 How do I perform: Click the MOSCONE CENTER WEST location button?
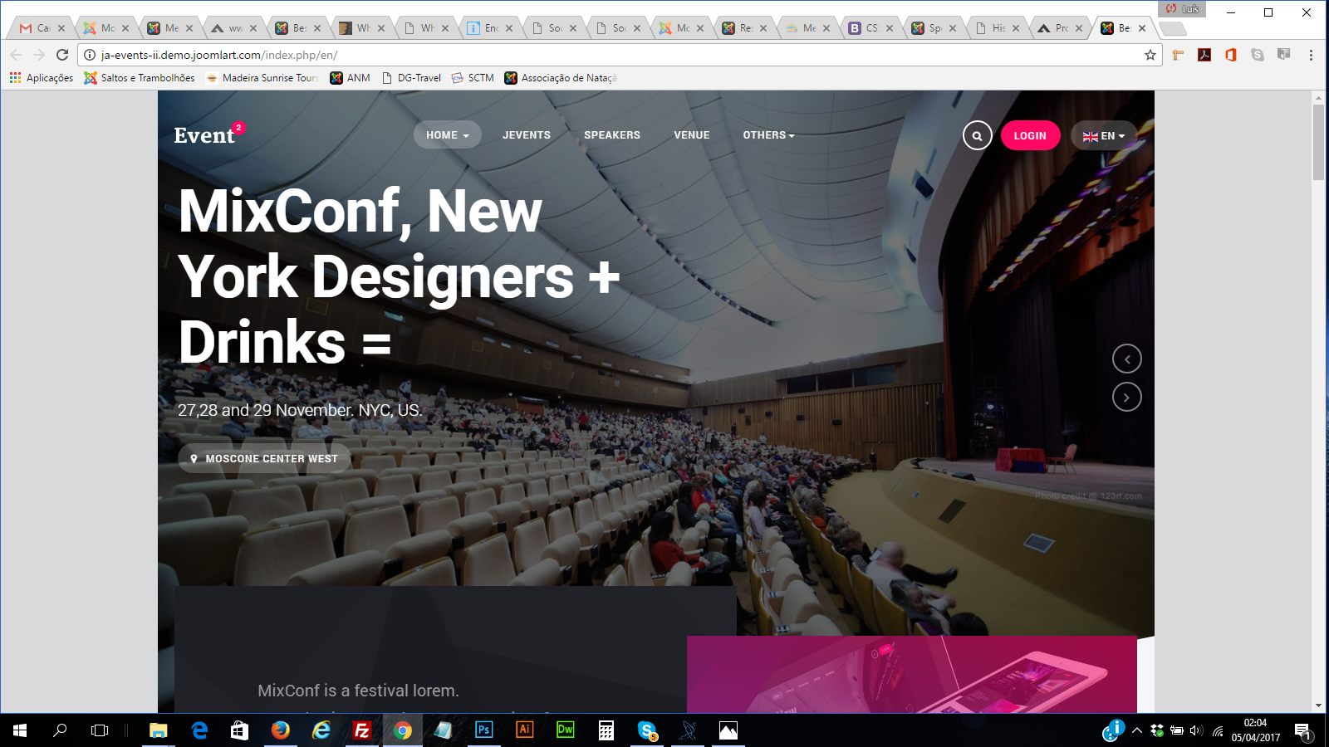click(264, 458)
